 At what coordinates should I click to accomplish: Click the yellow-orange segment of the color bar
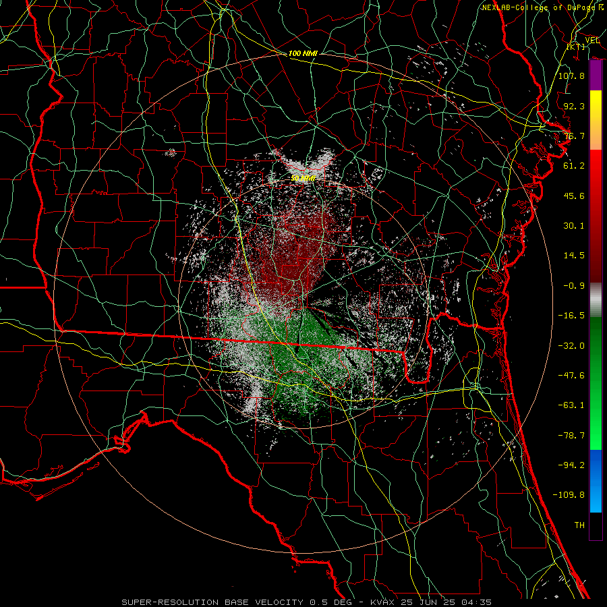point(596,120)
